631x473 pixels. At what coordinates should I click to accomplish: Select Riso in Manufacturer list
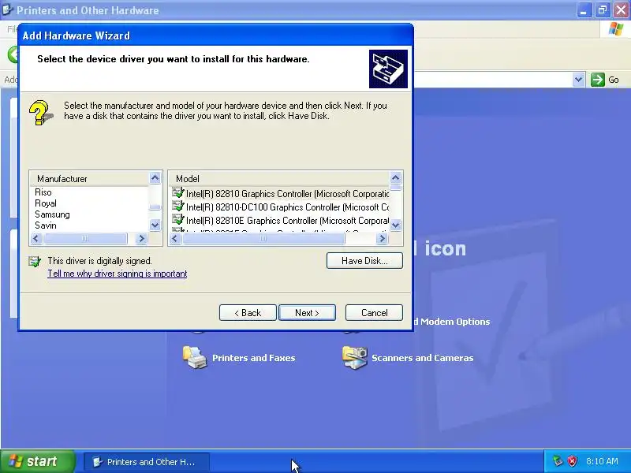43,192
